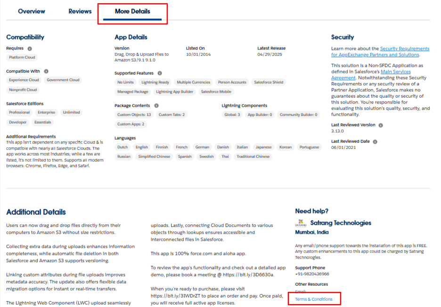Click the Simplified Chinese language tag

(x=154, y=157)
